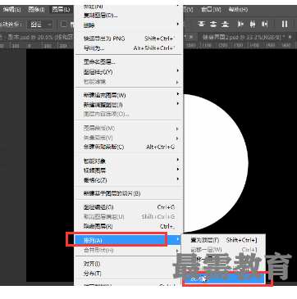Image resolution: width=297 pixels, height=299 pixels.
Task: Expand the 新建填充图层(W) submenu
Action: click(x=129, y=95)
